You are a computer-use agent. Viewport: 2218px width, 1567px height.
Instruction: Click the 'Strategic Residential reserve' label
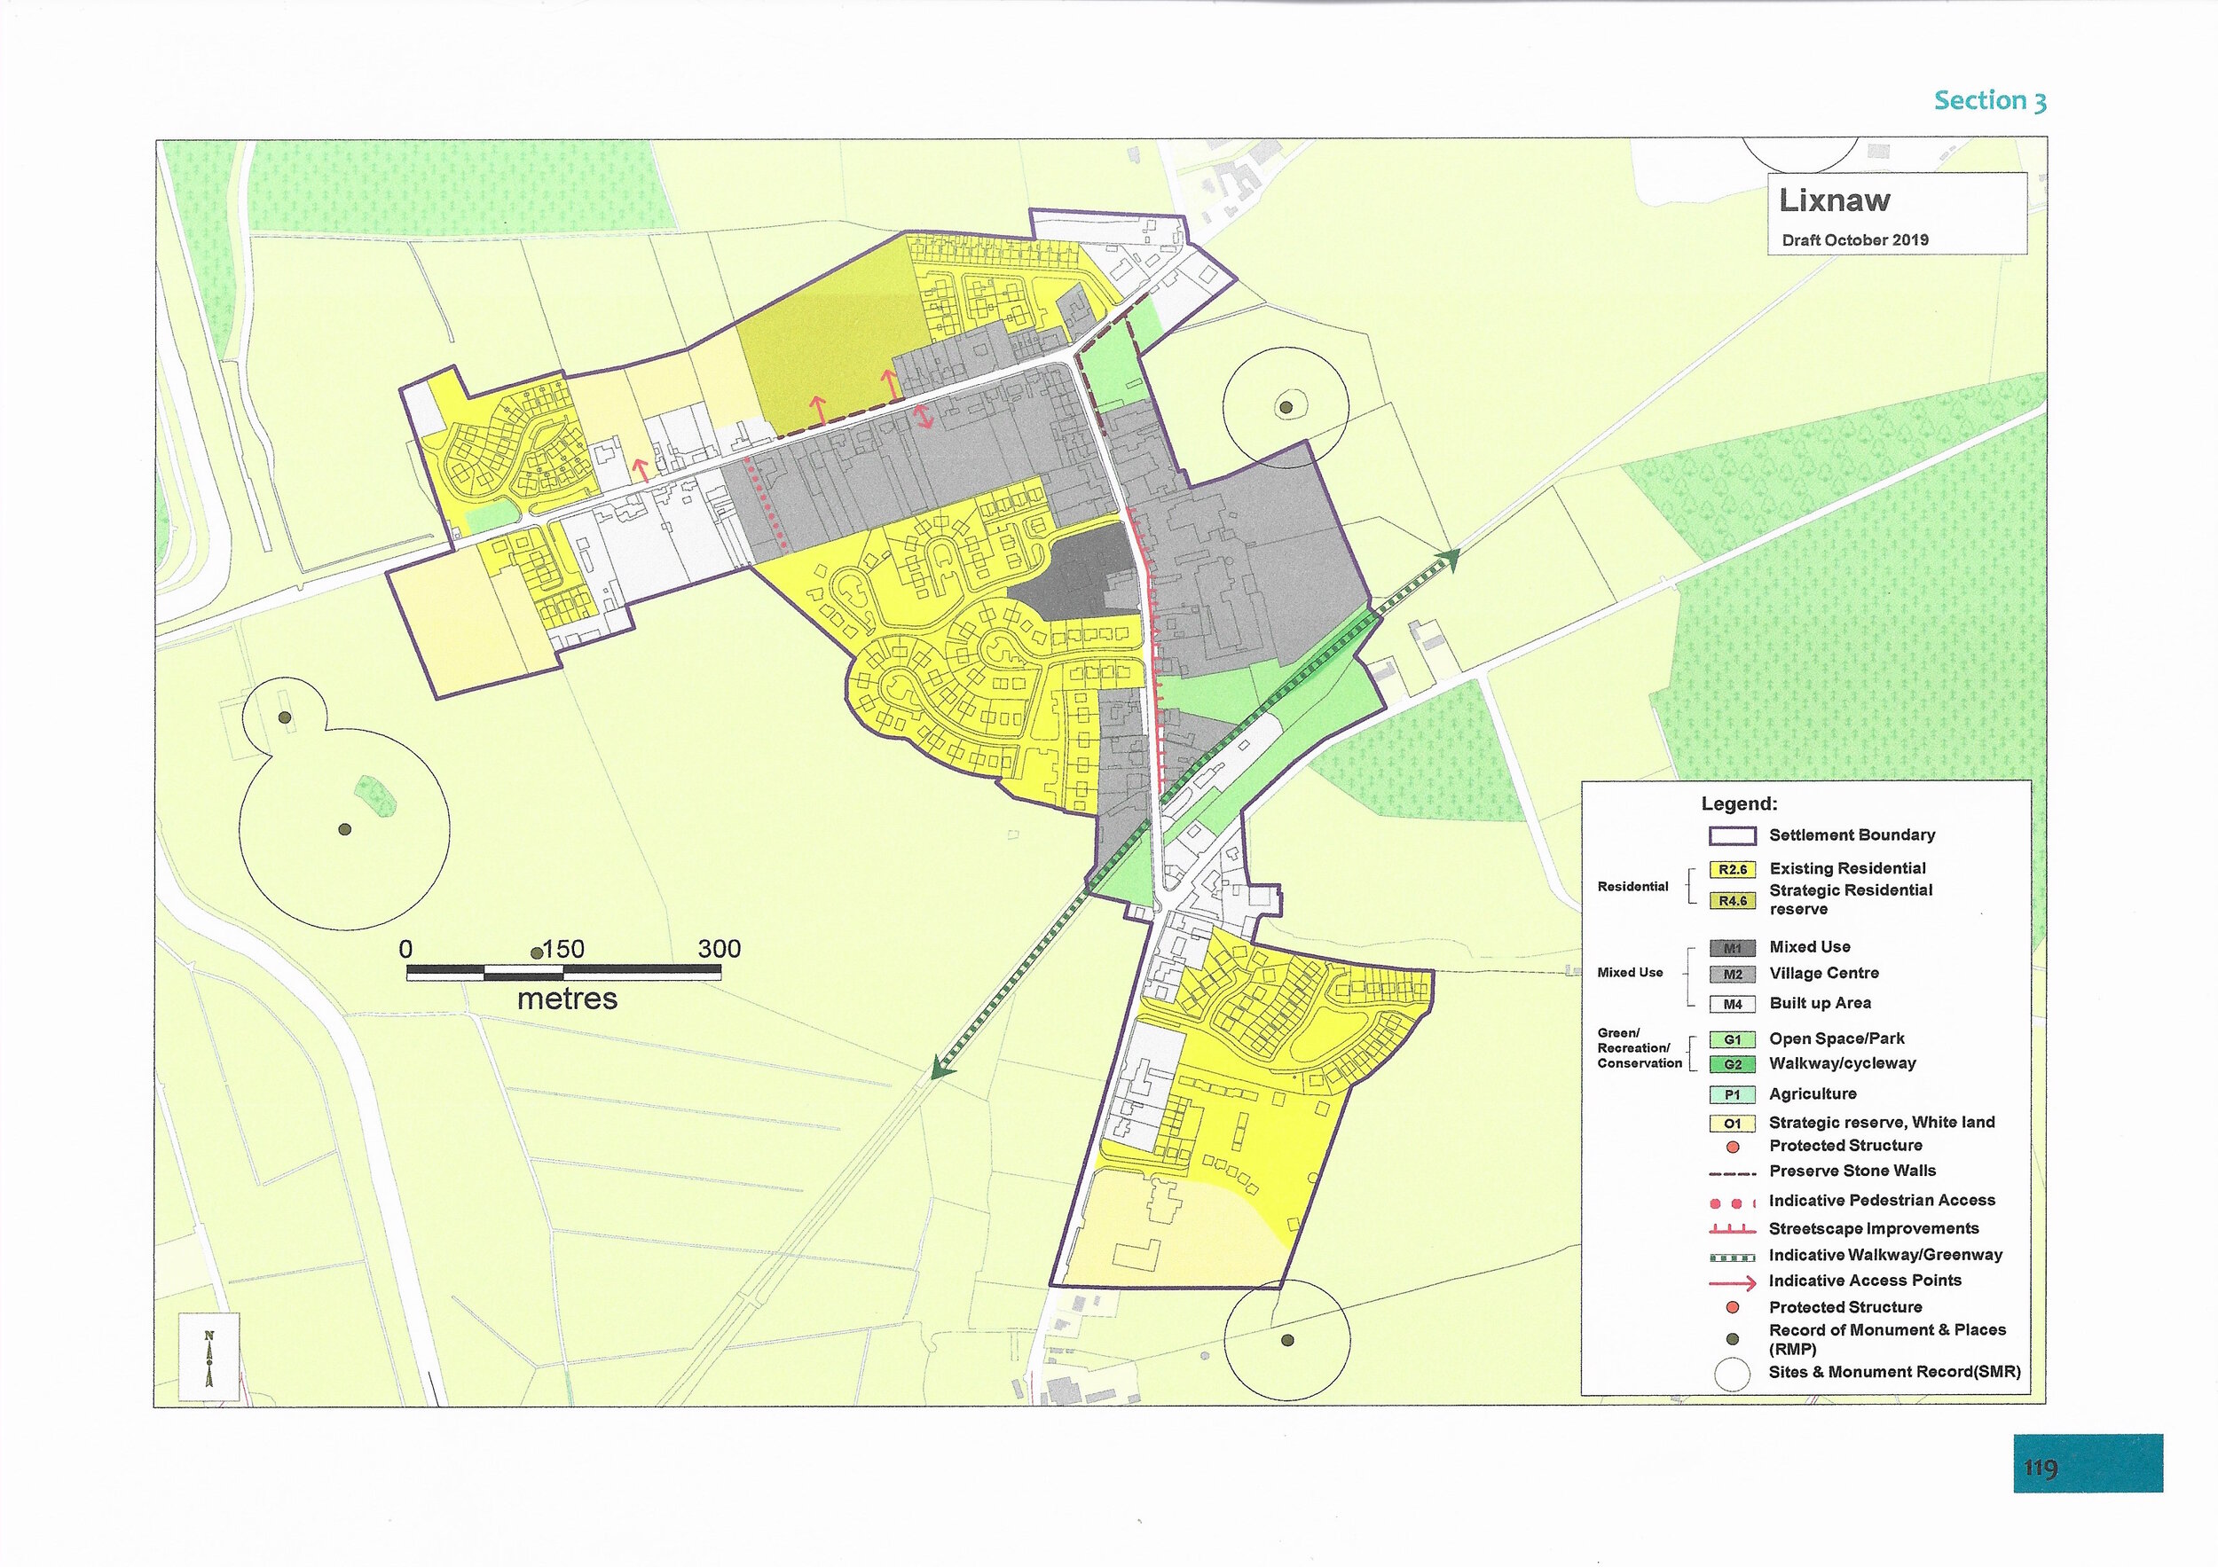click(x=1851, y=900)
